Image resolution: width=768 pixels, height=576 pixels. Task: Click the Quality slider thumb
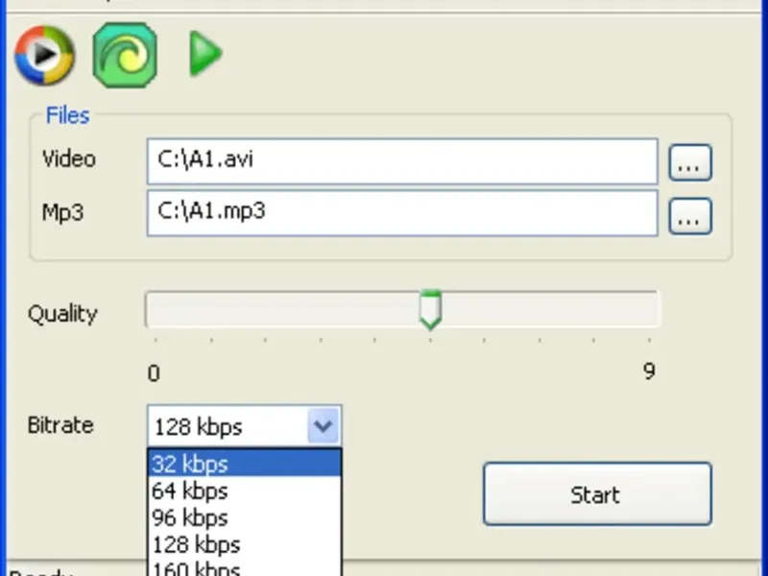coord(431,309)
